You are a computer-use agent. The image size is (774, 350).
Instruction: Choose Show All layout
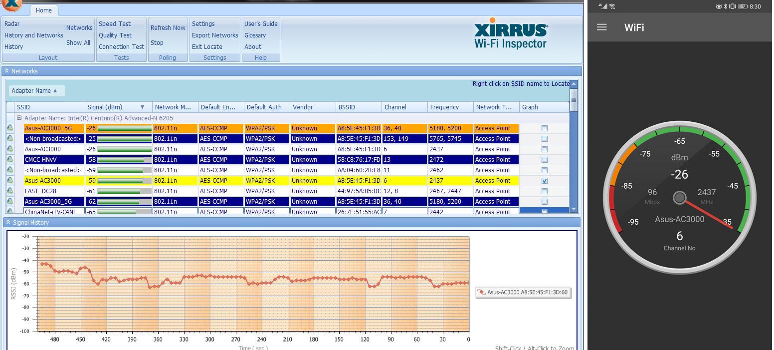(78, 43)
